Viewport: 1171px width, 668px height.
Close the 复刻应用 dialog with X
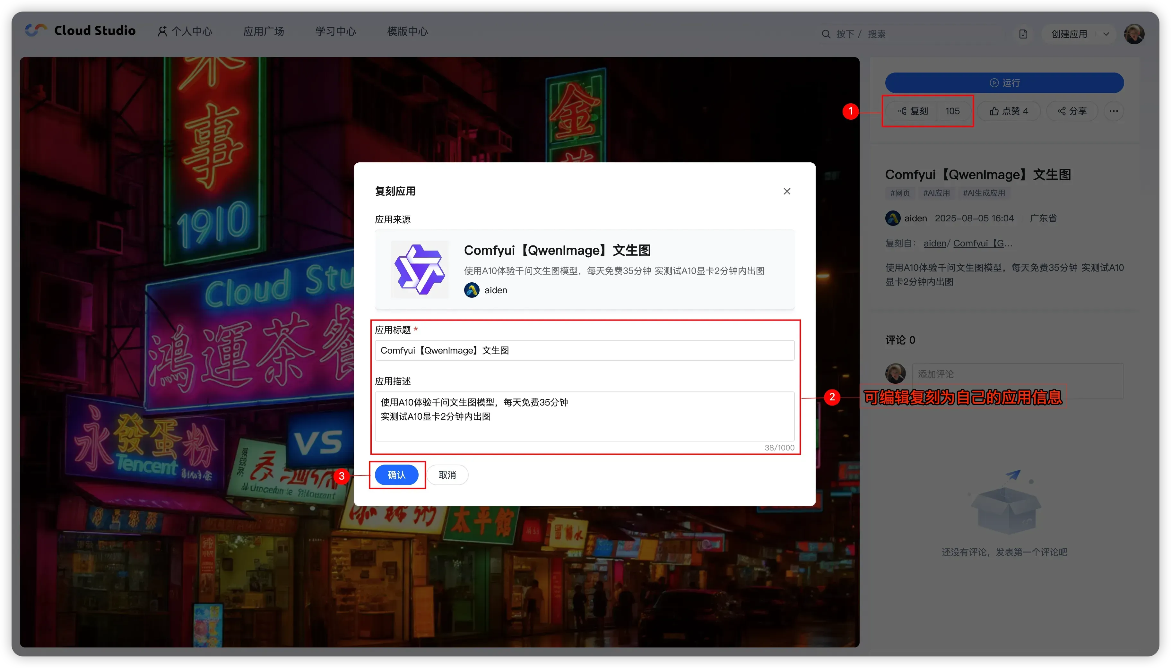[786, 191]
